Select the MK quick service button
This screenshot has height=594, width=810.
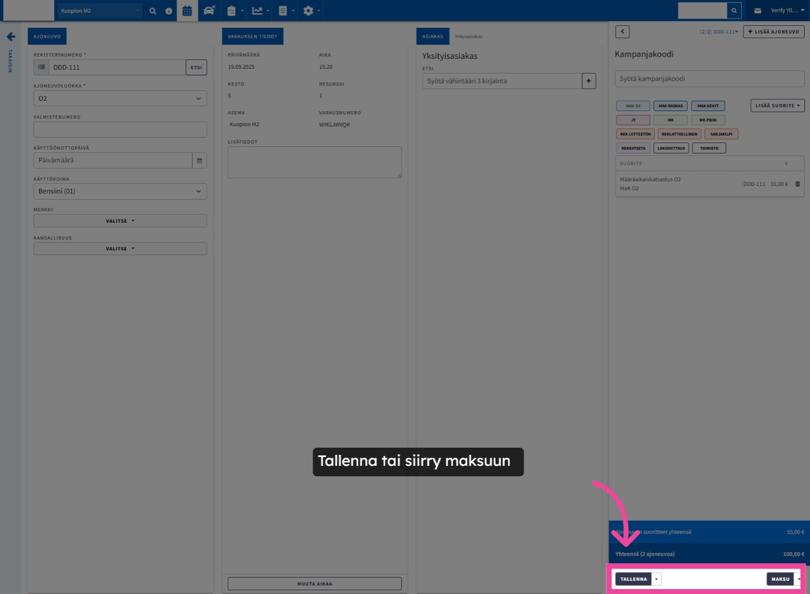coord(671,120)
